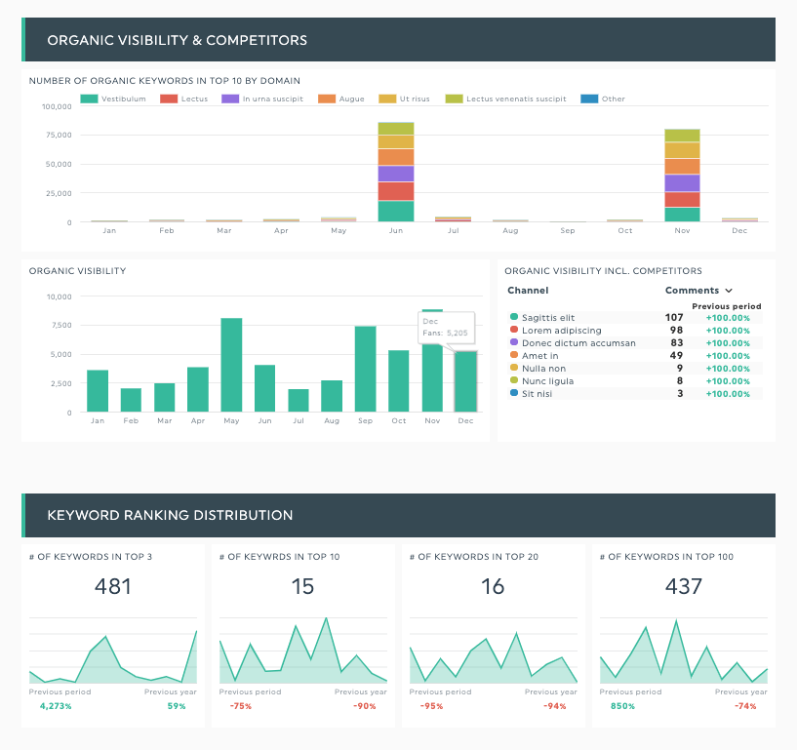The image size is (797, 750).
Task: Click the December bar showing 5,205 fans
Action: [465, 380]
